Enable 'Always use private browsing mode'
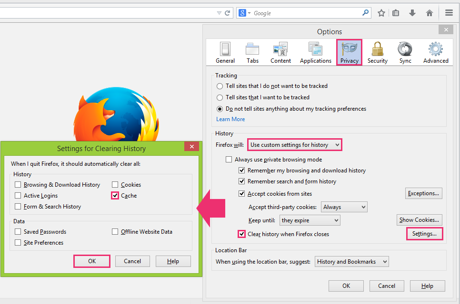The height and width of the screenshot is (304, 460). pyautogui.click(x=274, y=160)
